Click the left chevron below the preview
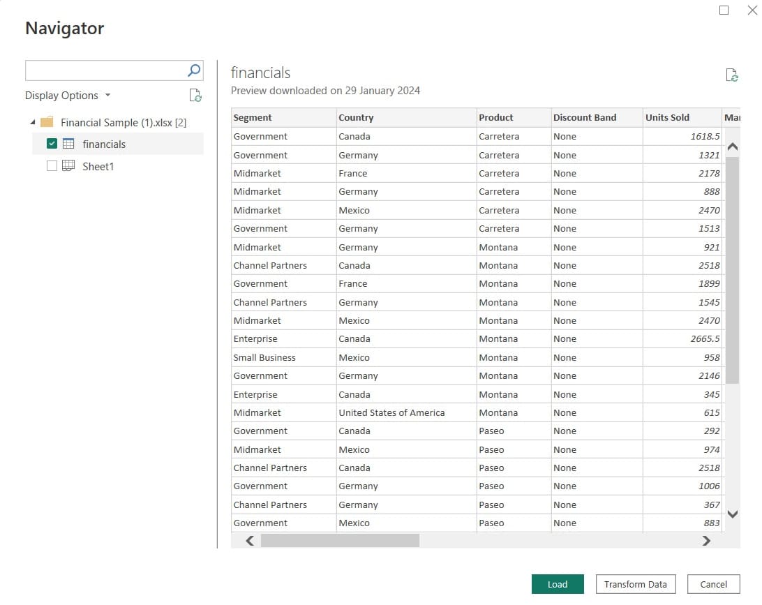Screen dimensions: 762x605 [x=248, y=541]
